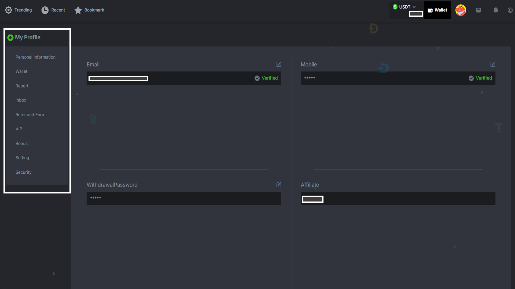The image size is (515, 289).
Task: Edit the Mobile number
Action: [x=493, y=64]
